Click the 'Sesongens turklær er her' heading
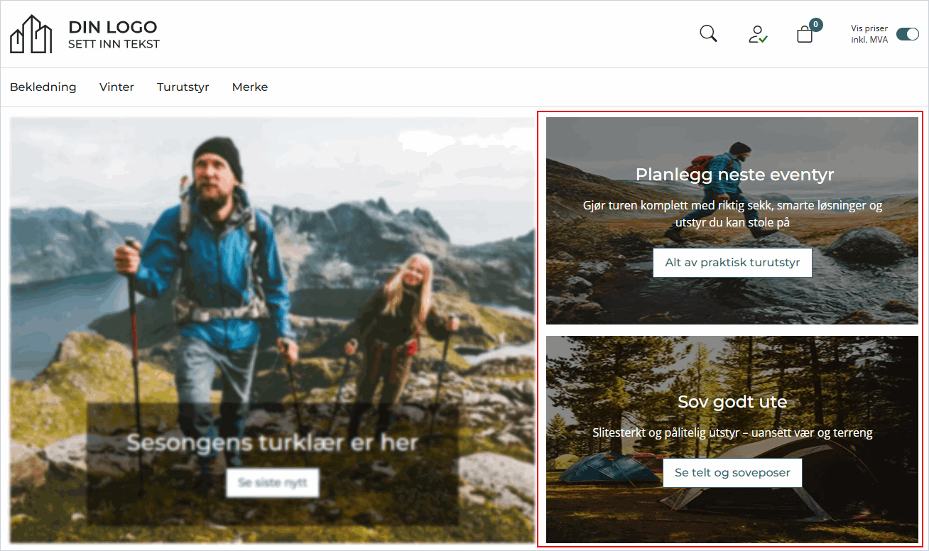The image size is (929, 551). [x=272, y=442]
